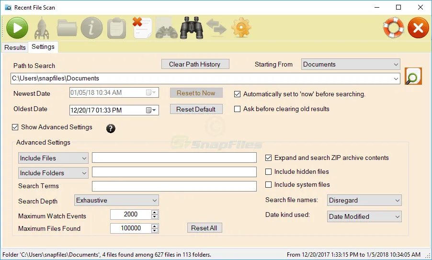Click the Search Terms text box

174,186
